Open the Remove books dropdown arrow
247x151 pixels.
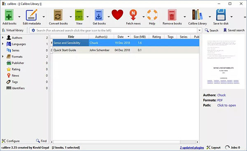(184, 17)
